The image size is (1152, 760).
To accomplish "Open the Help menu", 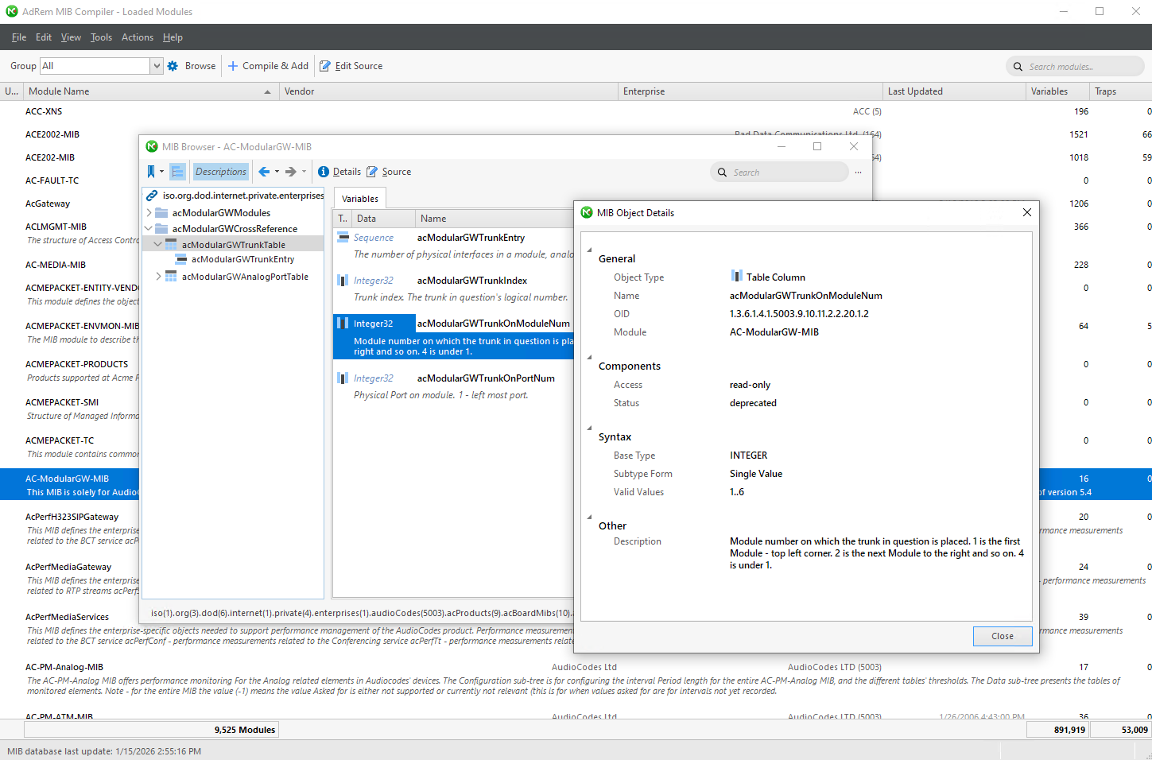I will click(x=173, y=37).
